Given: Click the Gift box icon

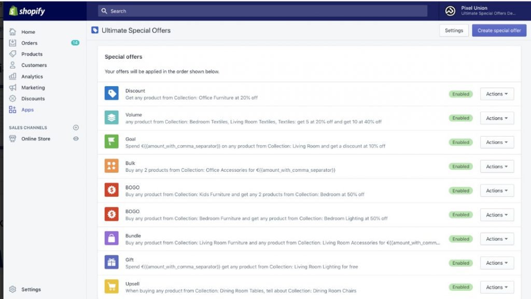Looking at the screenshot, I should pyautogui.click(x=111, y=262).
